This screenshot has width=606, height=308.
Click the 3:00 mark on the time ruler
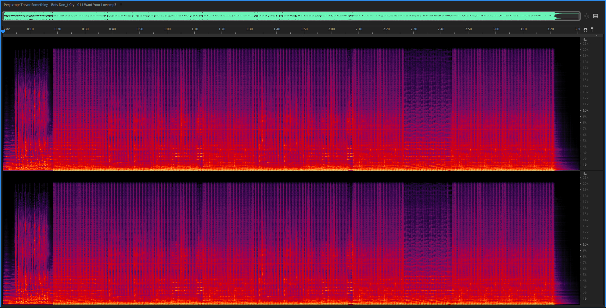496,29
